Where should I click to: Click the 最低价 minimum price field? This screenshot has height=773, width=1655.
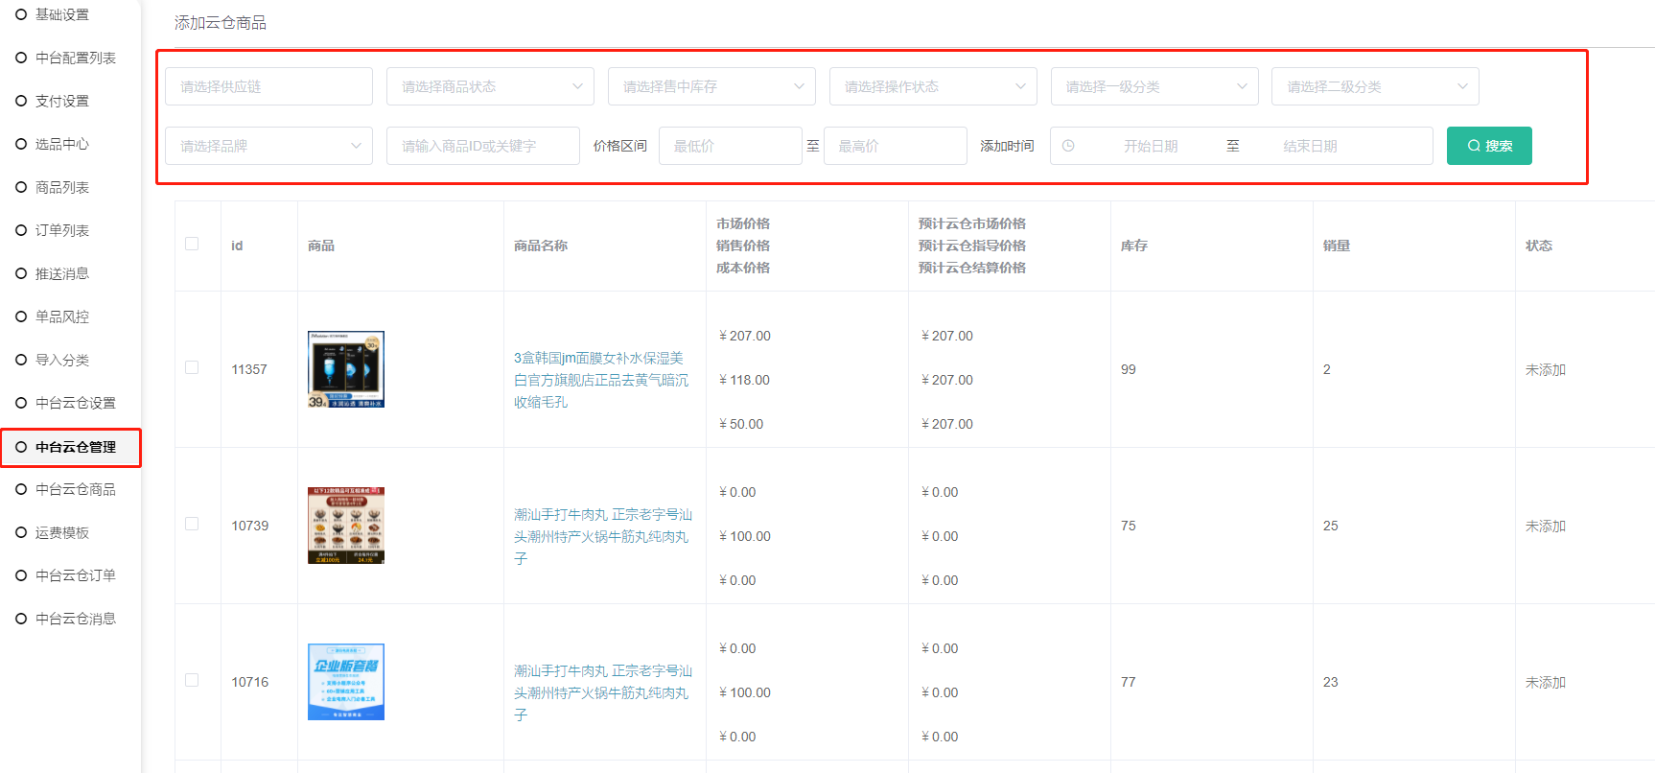tap(730, 146)
